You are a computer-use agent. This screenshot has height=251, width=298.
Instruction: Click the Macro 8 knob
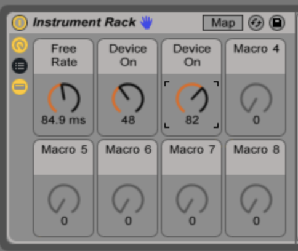click(256, 199)
